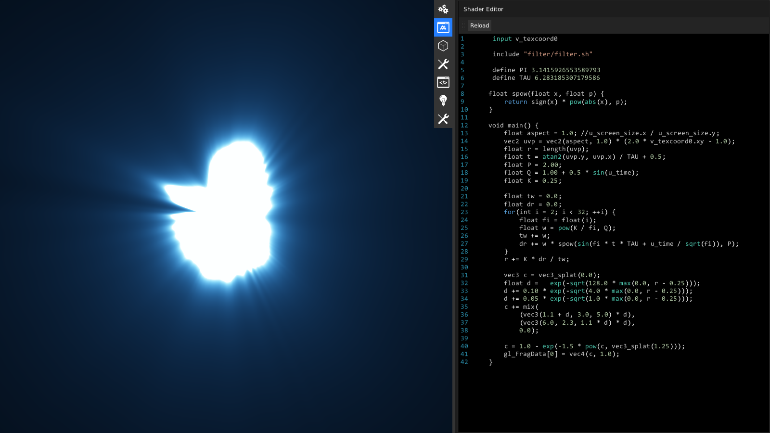This screenshot has height=433, width=770.
Task: Click '(vec3(1.1 + d, 3.0, 5.0) * d),' line
Action: tap(577, 315)
